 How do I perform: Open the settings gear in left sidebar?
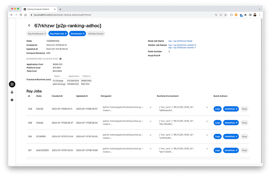(12, 100)
